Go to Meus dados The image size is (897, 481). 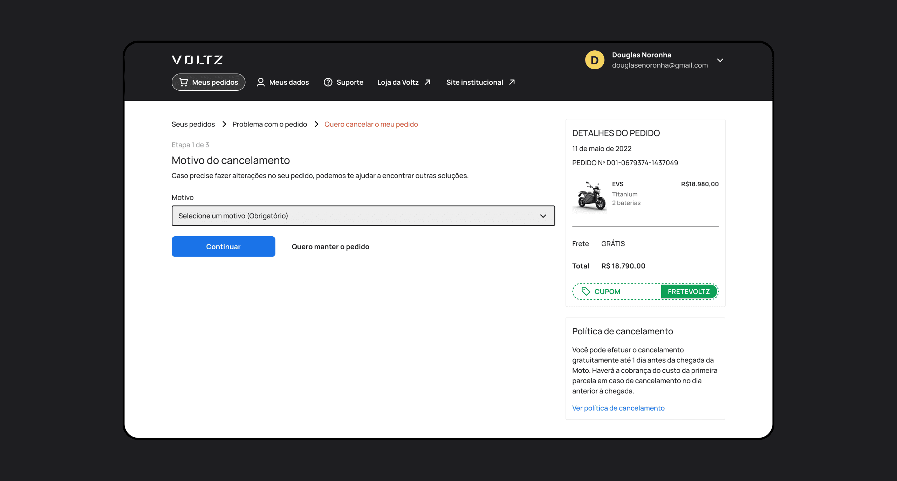pyautogui.click(x=283, y=82)
